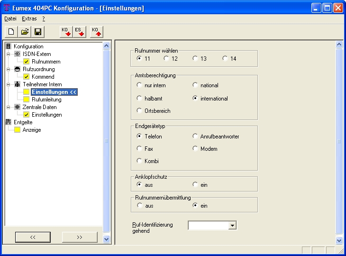Open the ? help menu
Screen dimensions: 346x256
pos(44,19)
